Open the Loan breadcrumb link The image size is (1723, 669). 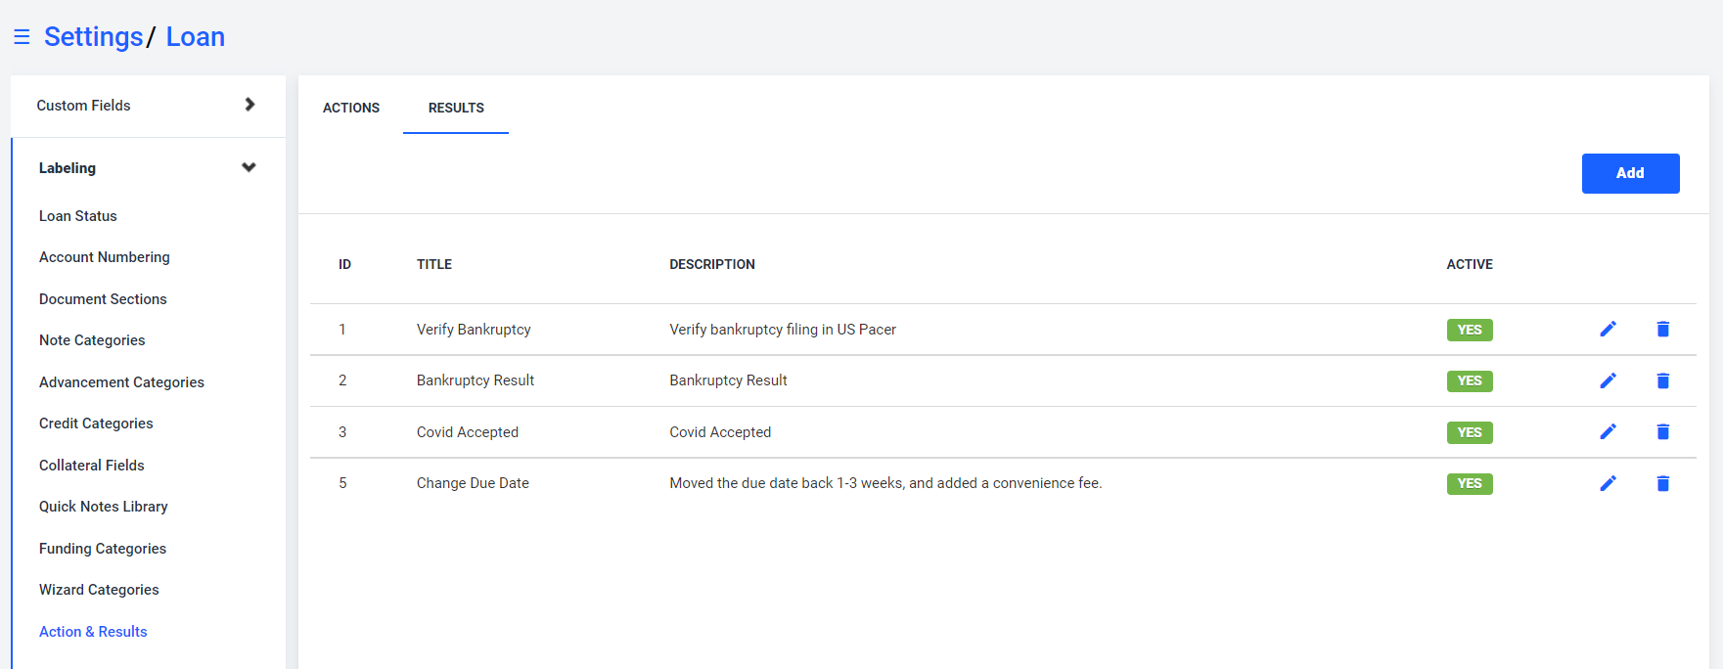(196, 37)
